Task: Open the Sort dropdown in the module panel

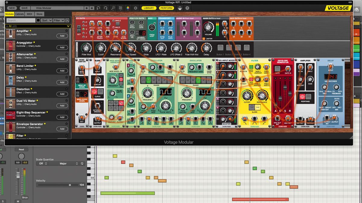Action: [47, 20]
